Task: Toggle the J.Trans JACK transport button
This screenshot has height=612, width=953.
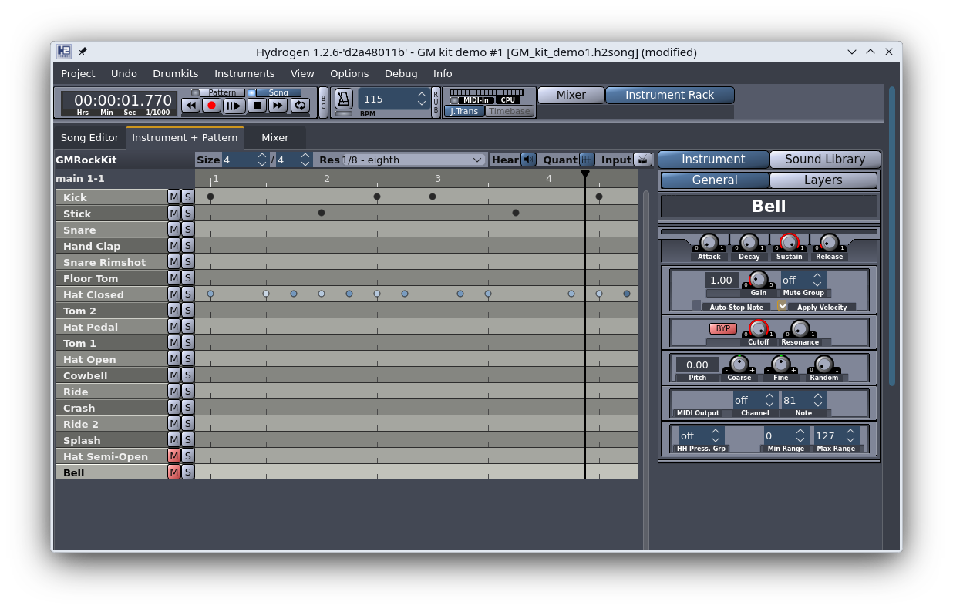Action: (x=464, y=111)
